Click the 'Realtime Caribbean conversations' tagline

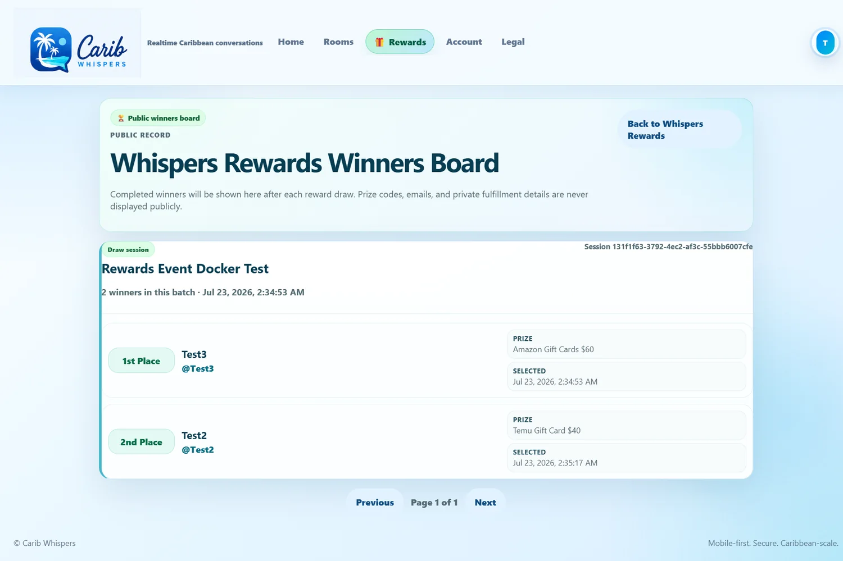pos(205,43)
